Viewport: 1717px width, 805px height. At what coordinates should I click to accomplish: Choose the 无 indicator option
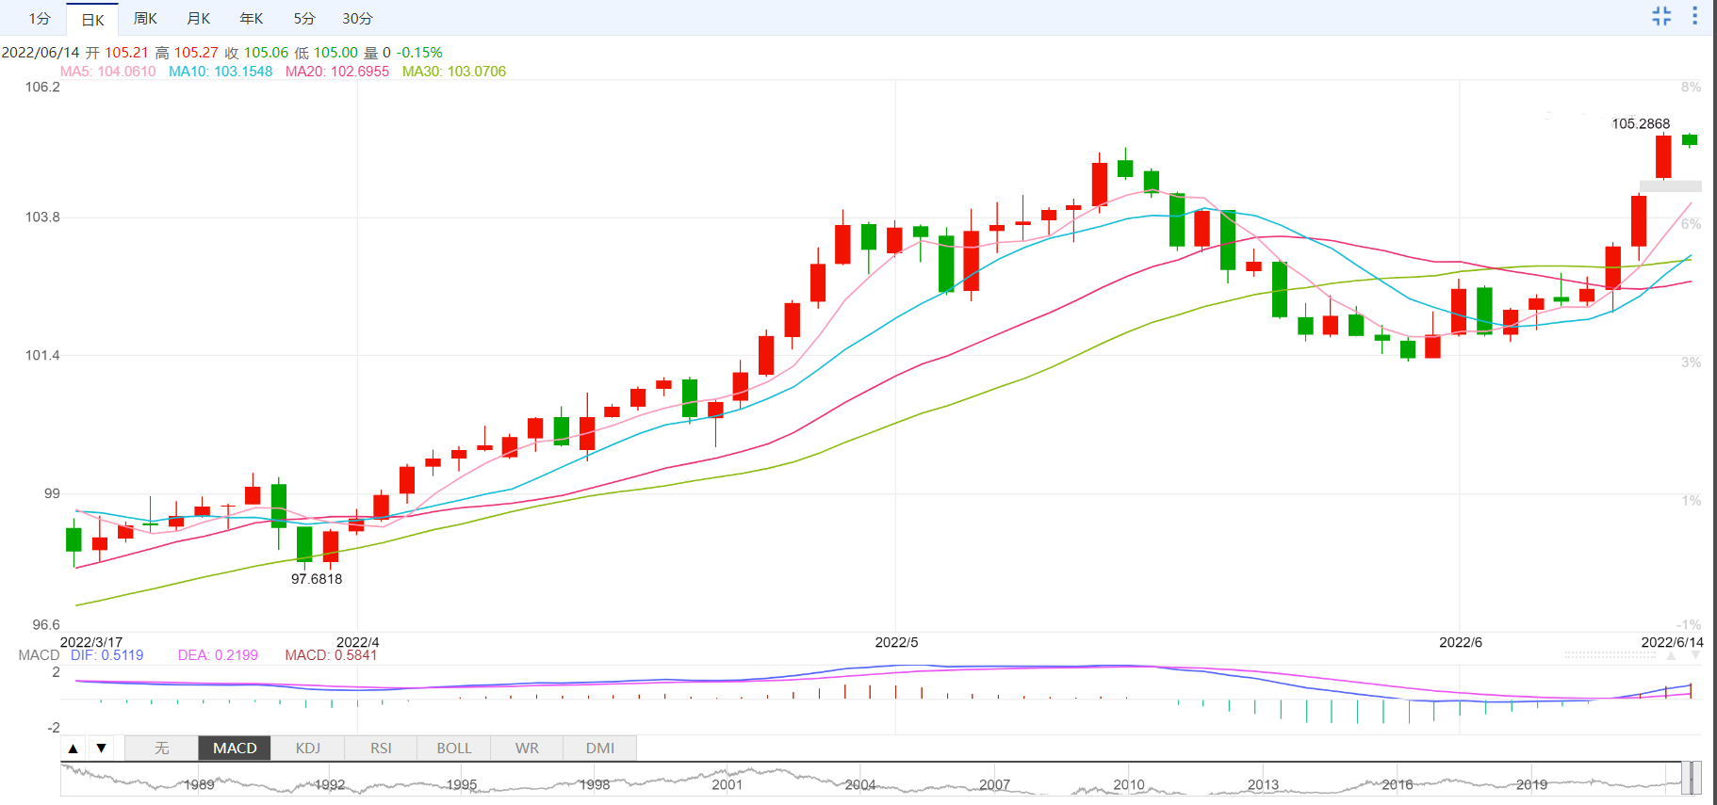tap(162, 749)
